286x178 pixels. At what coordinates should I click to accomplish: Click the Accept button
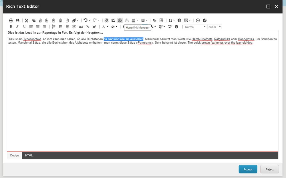coord(248,169)
